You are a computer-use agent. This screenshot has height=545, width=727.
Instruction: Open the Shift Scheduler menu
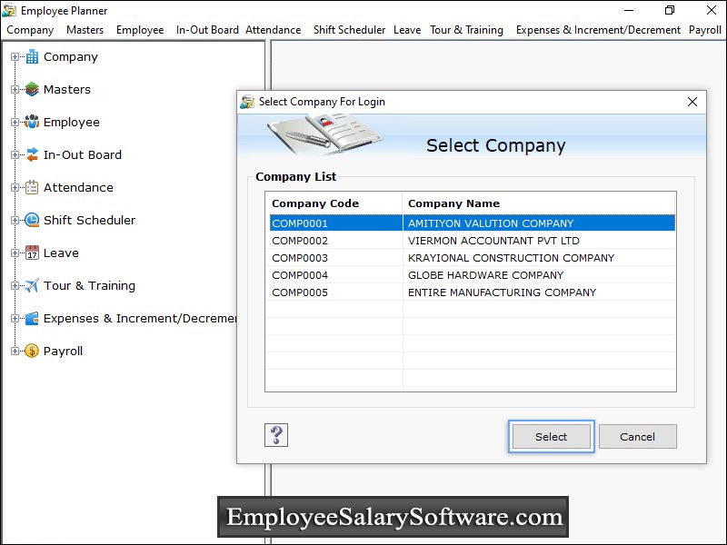point(349,29)
